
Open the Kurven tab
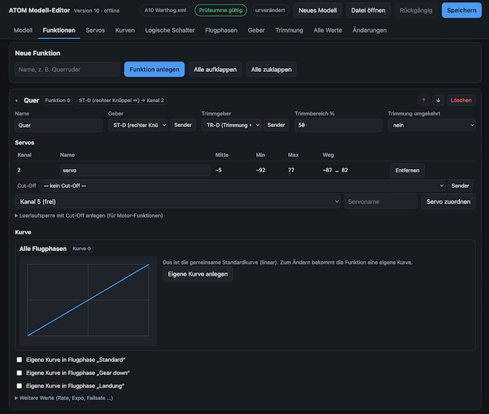pos(125,31)
